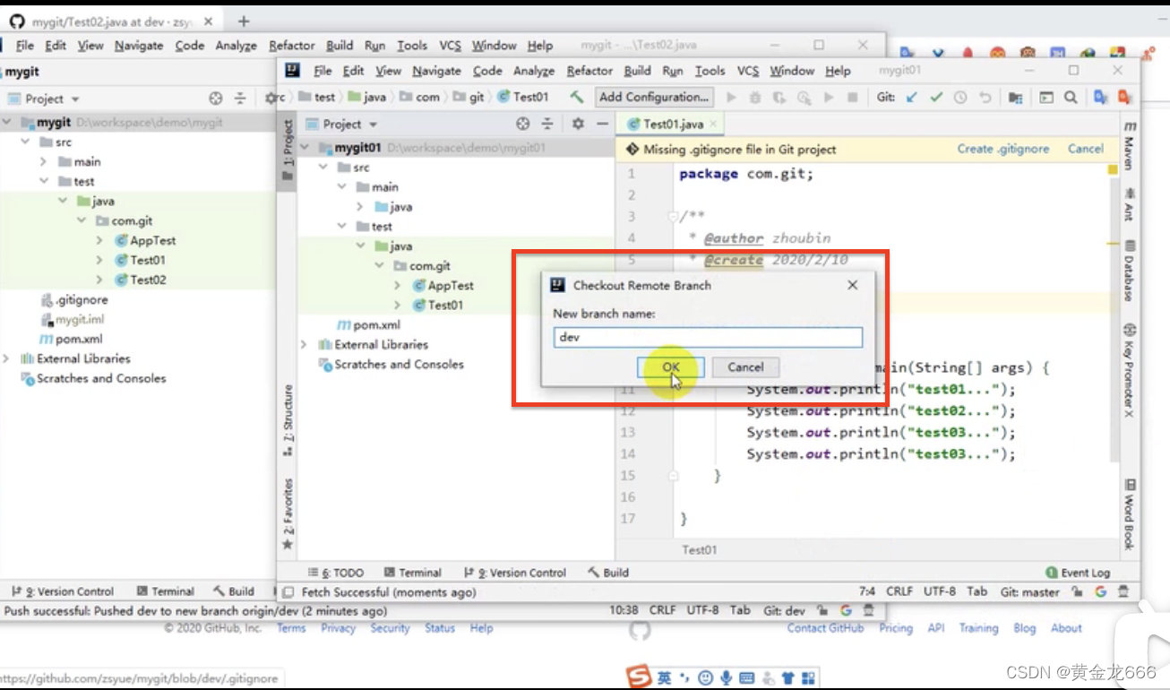This screenshot has width=1170, height=690.
Task: Open Navigate menu in mygit window
Action: click(x=139, y=45)
